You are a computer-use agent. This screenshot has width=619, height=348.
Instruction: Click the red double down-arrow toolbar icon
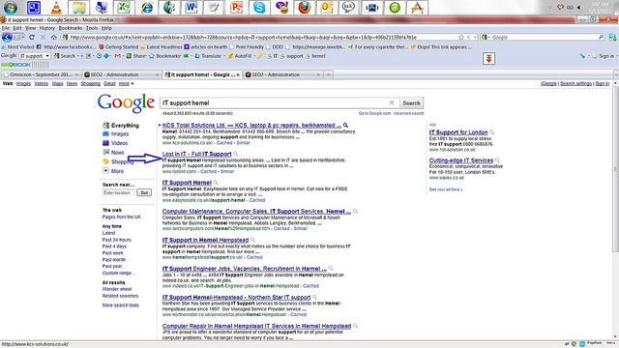click(488, 59)
